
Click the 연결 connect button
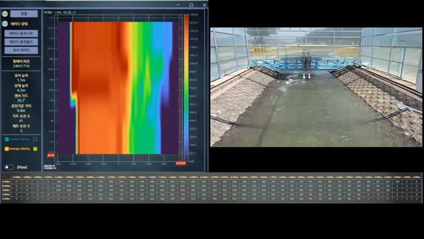tap(24, 14)
